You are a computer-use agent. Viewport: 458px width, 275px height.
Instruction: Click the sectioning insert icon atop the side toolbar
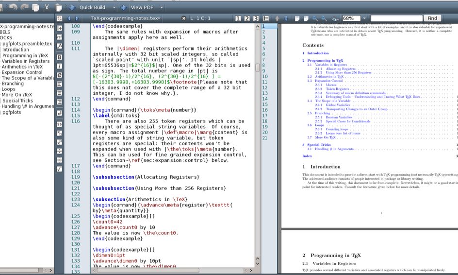[59, 28]
